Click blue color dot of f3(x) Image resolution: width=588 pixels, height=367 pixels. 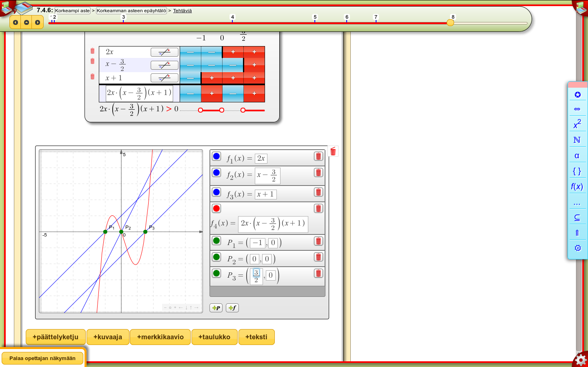216,192
